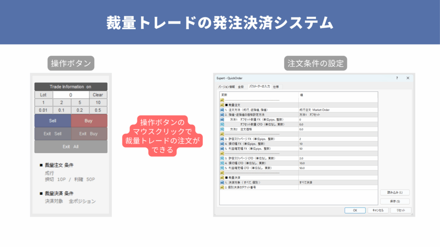Click the icon beside 許容スリッページ FX row

click(222, 139)
